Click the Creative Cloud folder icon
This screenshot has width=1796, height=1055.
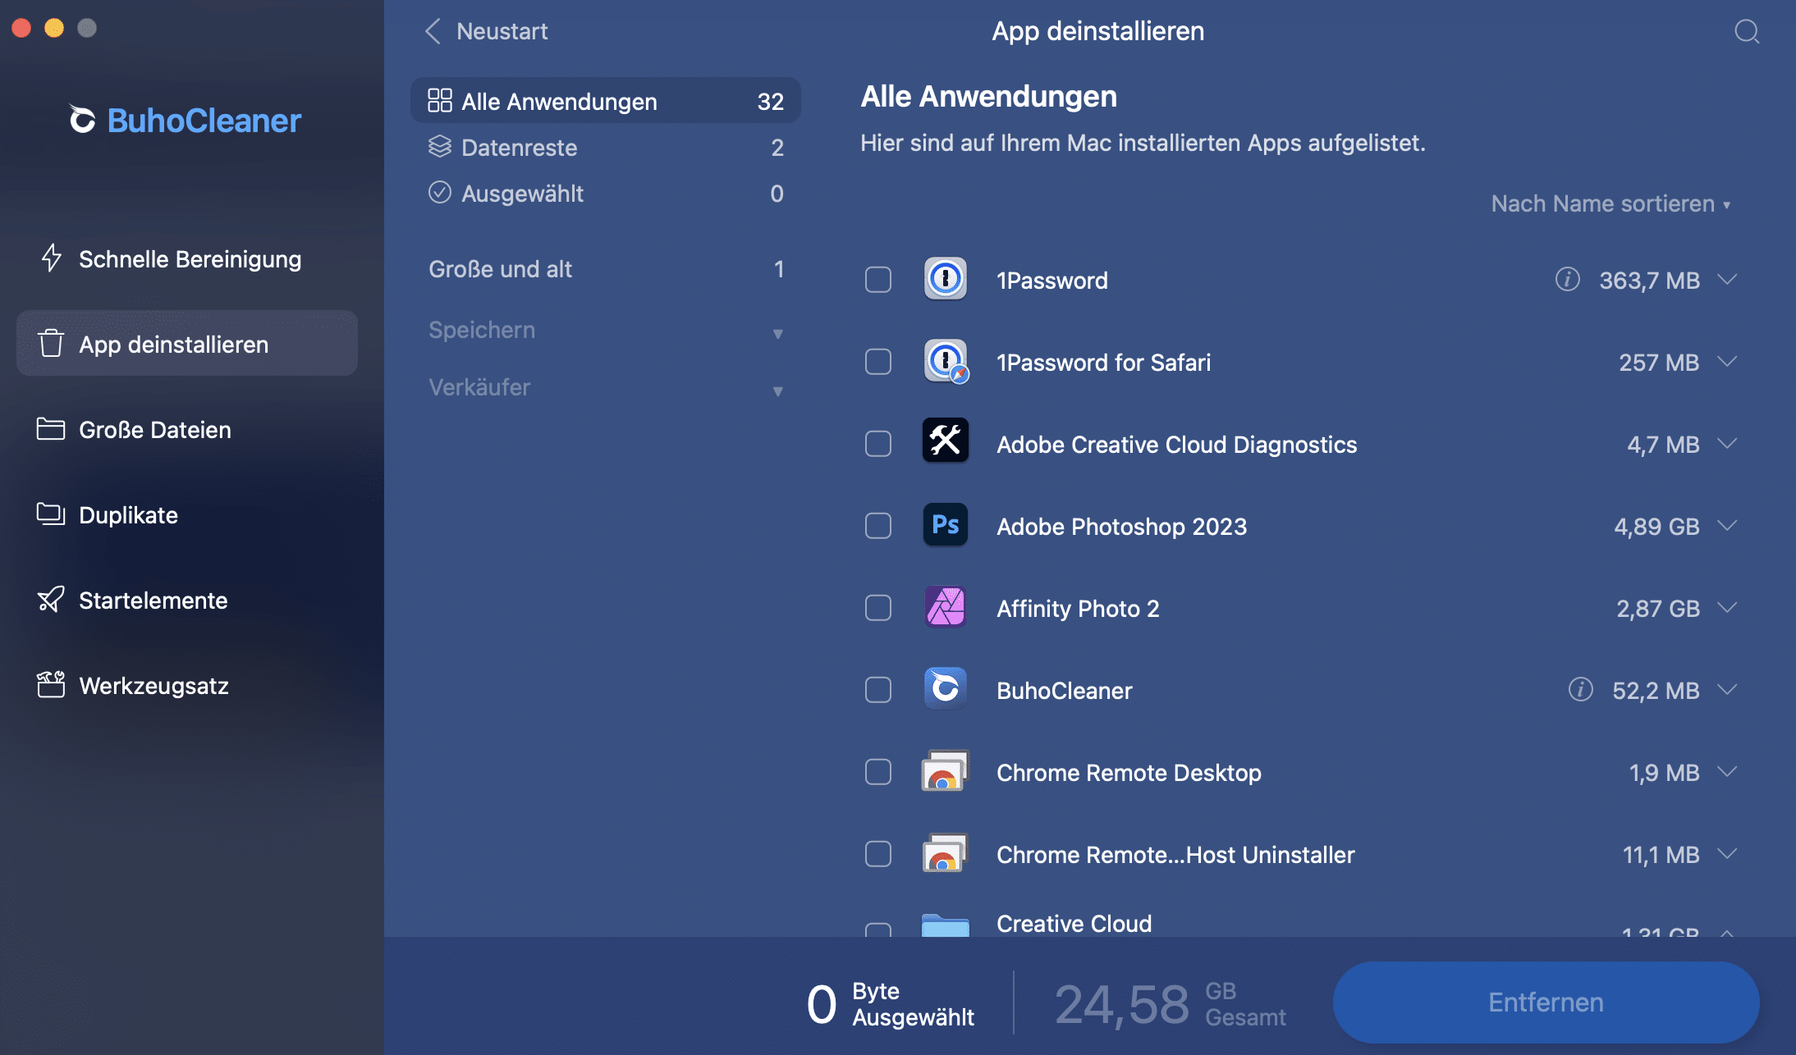pos(946,925)
